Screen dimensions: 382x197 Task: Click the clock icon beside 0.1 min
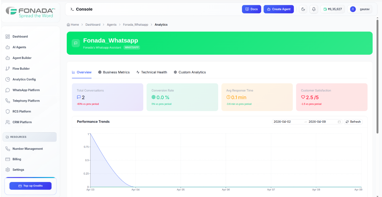tap(228, 97)
